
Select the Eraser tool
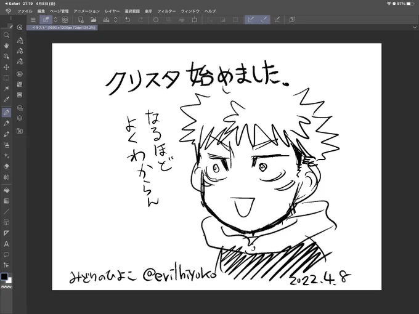[x=6, y=166]
